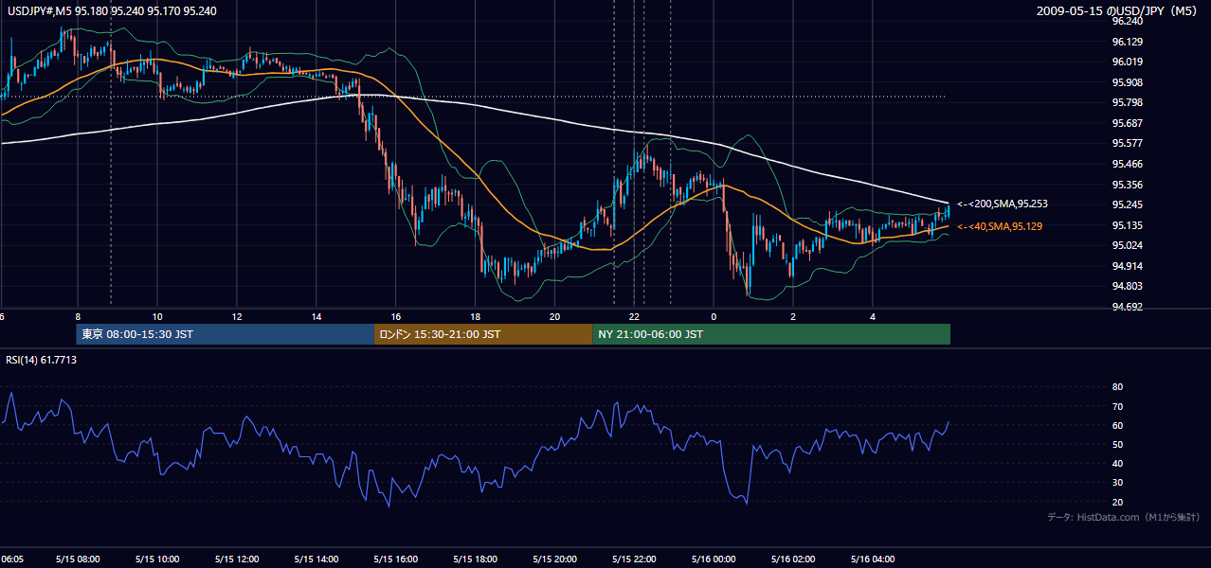Click RSI scale value 40
The height and width of the screenshot is (568, 1211).
[1117, 463]
